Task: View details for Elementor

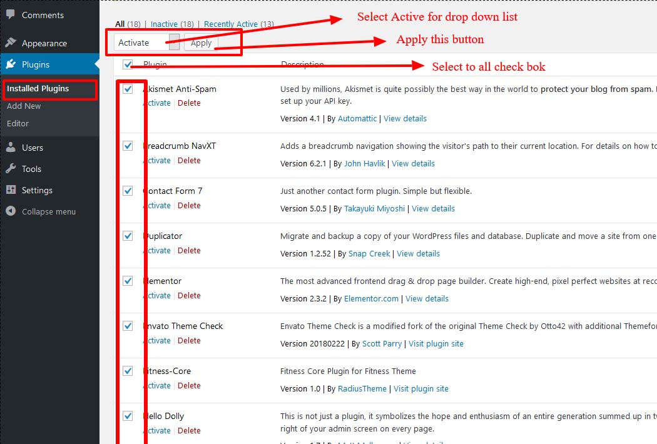Action: pyautogui.click(x=427, y=299)
